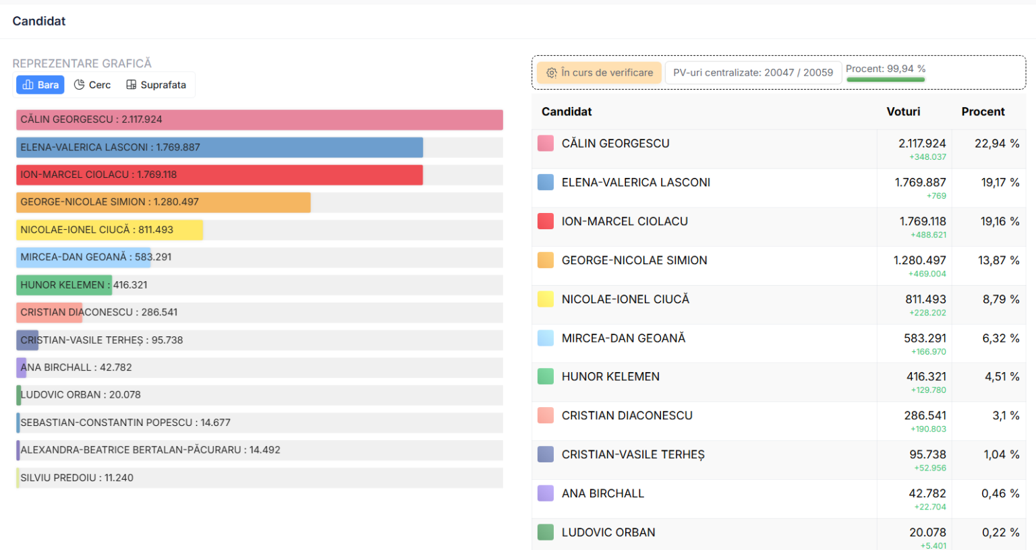Click orange swatch beside GEORGE-NICOLAE SIMION
The height and width of the screenshot is (550, 1036).
pos(546,260)
